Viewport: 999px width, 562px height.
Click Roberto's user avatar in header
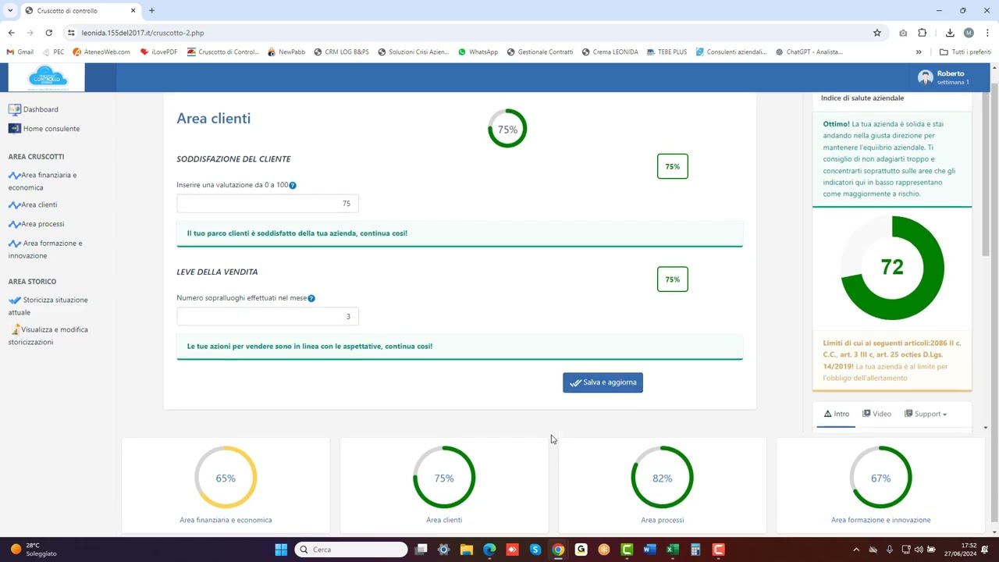pyautogui.click(x=925, y=77)
